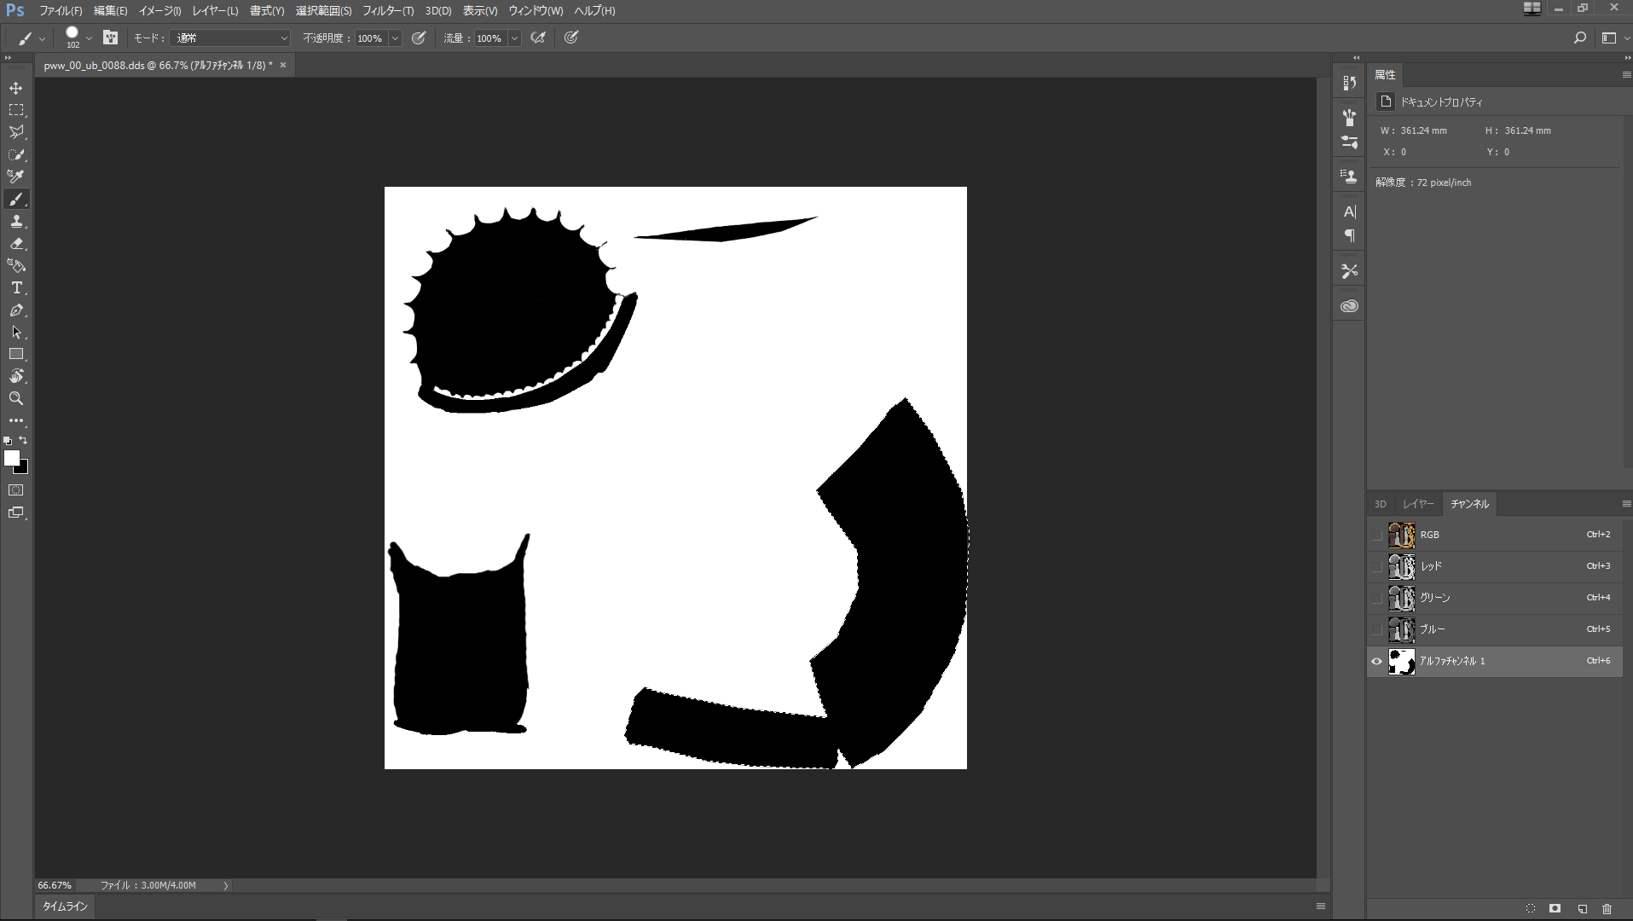The height and width of the screenshot is (921, 1633).
Task: Select the Eraser tool
Action: (x=16, y=244)
